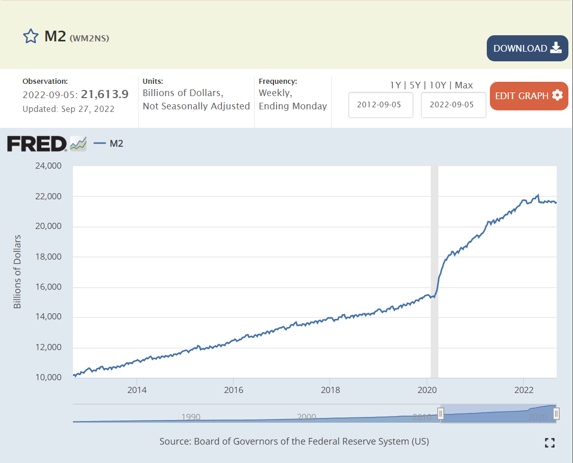This screenshot has height=463, width=573.
Task: Click the end date field 2022-09-05
Action: 453,105
